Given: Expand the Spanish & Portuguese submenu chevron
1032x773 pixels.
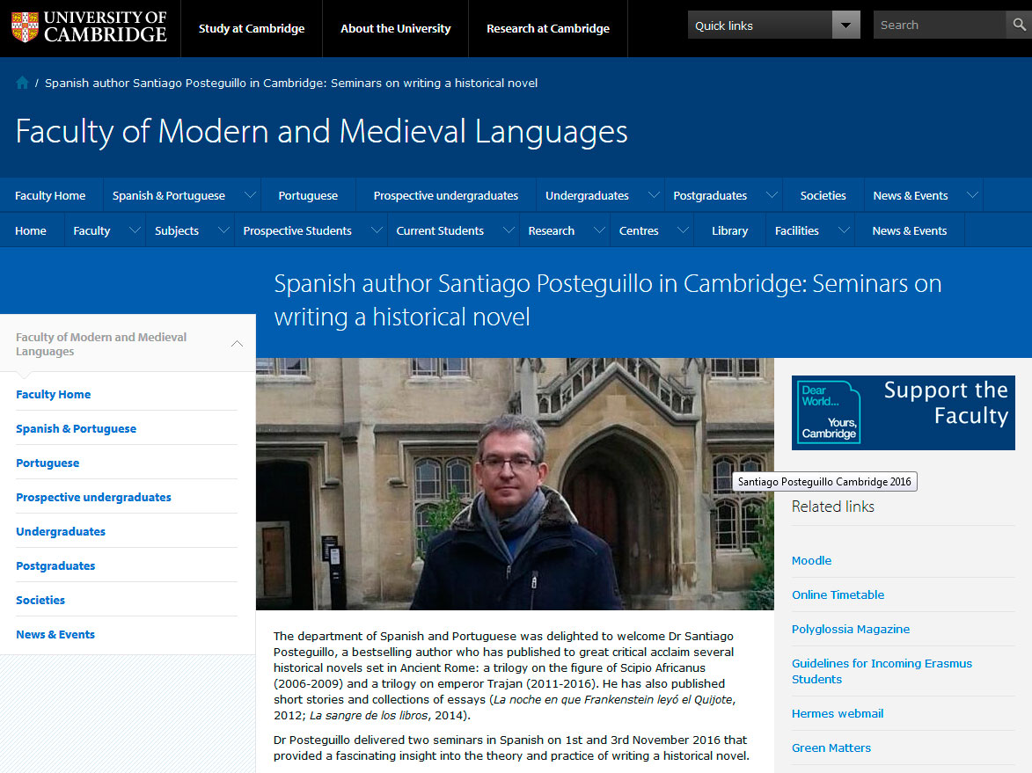Looking at the screenshot, I should (x=250, y=194).
